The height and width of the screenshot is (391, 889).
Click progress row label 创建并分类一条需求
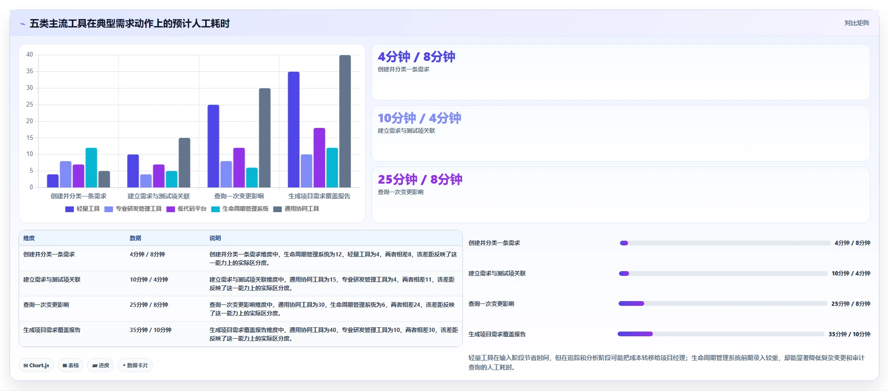coord(494,243)
